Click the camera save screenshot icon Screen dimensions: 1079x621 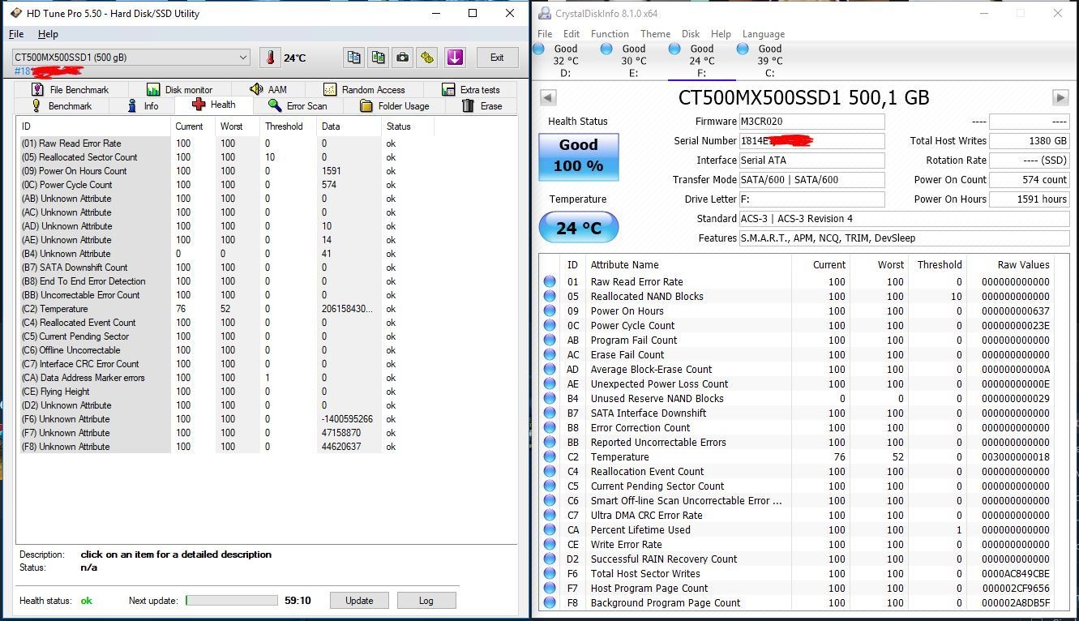[x=403, y=58]
